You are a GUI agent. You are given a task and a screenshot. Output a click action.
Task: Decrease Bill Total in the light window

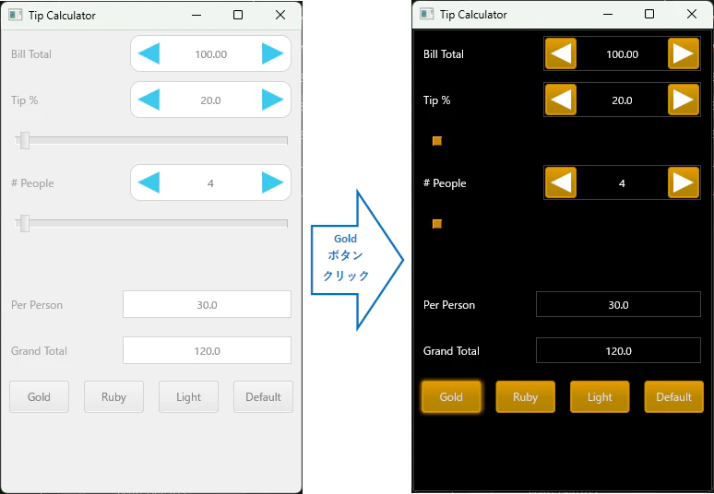pyautogui.click(x=149, y=53)
